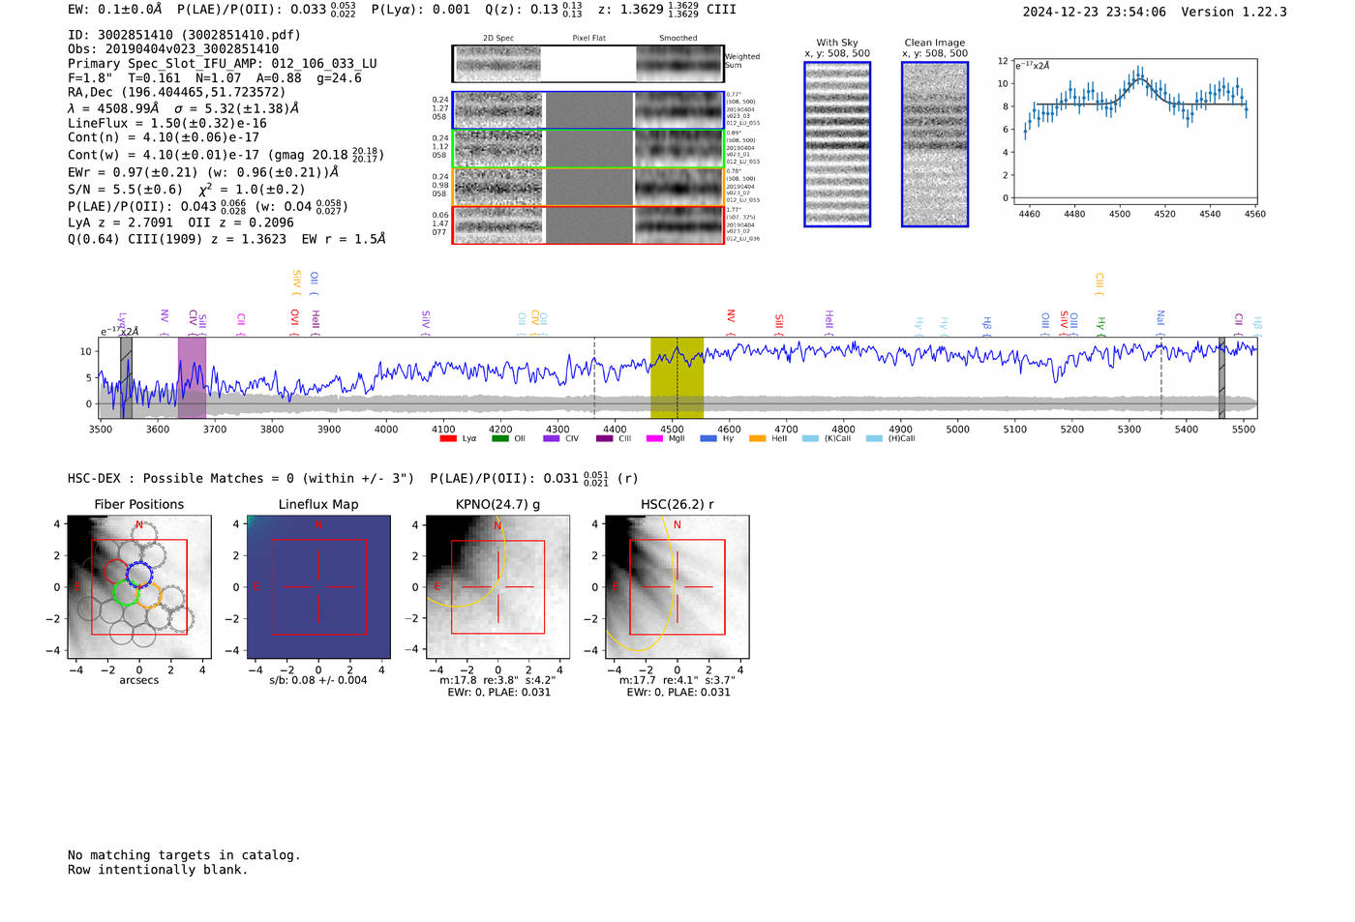The height and width of the screenshot is (922, 1355).
Task: Click the blue dashed fiber circle
Action: click(x=138, y=573)
